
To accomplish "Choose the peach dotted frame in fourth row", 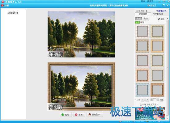I will tap(142, 75).
